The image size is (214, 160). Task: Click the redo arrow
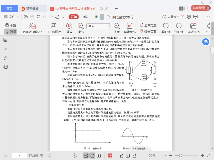[51, 17]
